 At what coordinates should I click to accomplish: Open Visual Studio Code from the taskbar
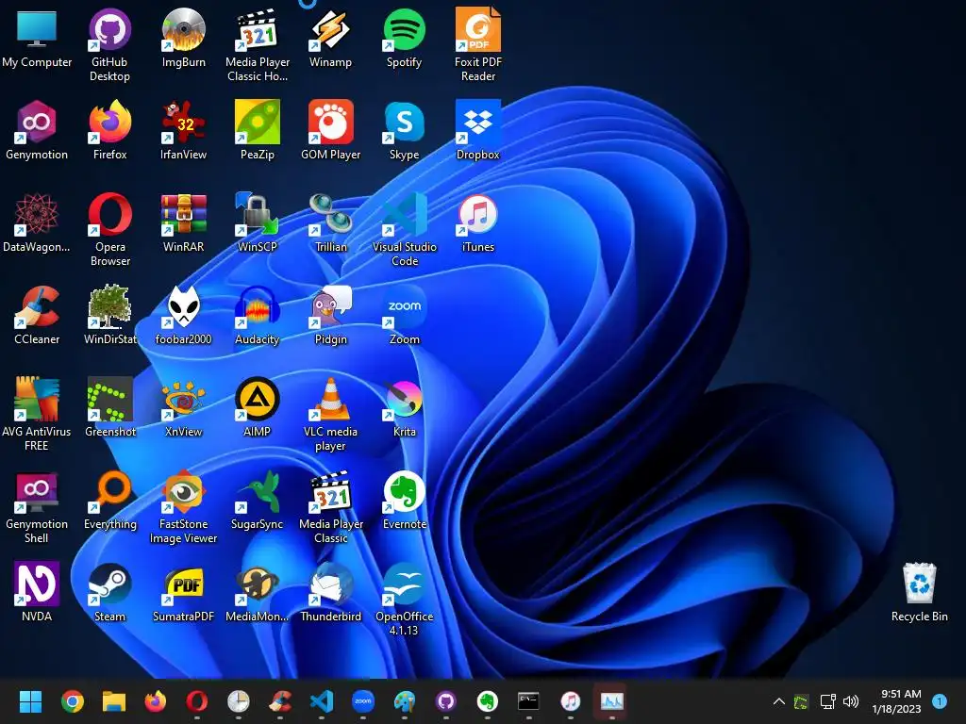pyautogui.click(x=322, y=700)
